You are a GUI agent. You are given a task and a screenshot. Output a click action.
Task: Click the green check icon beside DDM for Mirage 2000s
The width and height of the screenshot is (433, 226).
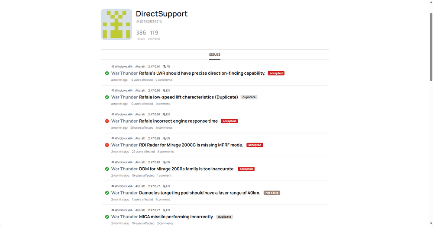coord(107,169)
